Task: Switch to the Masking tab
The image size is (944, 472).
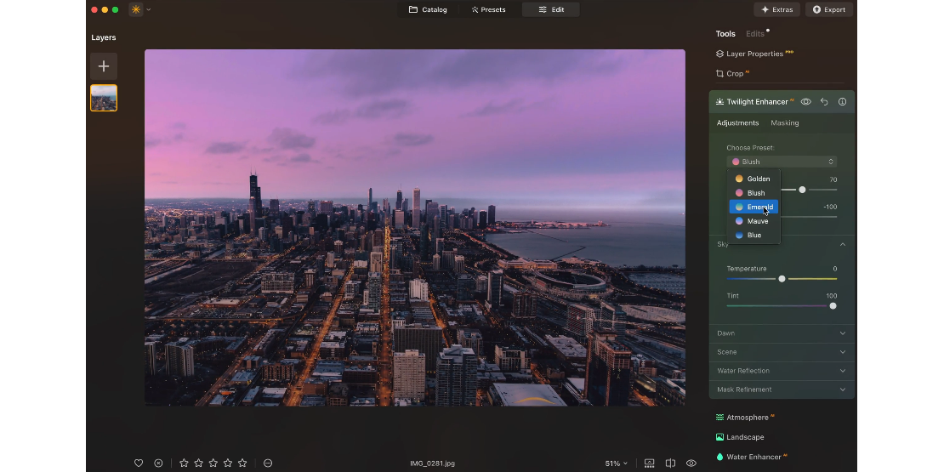Action: click(x=784, y=123)
